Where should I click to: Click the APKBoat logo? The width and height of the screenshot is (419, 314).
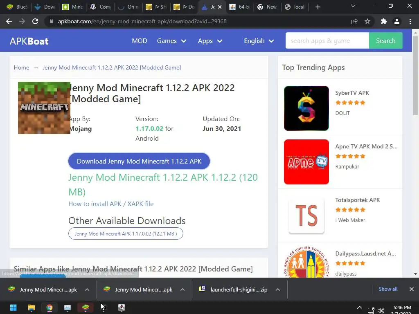pos(29,41)
